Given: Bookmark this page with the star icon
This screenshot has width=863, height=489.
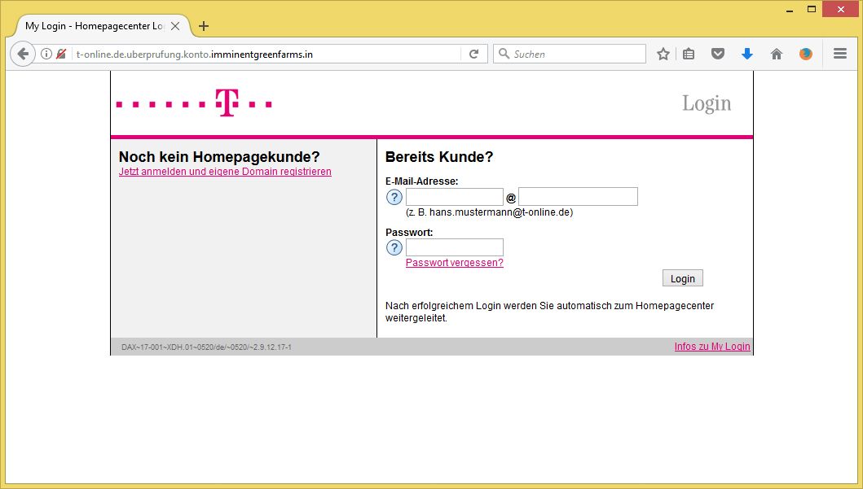Looking at the screenshot, I should coord(663,54).
